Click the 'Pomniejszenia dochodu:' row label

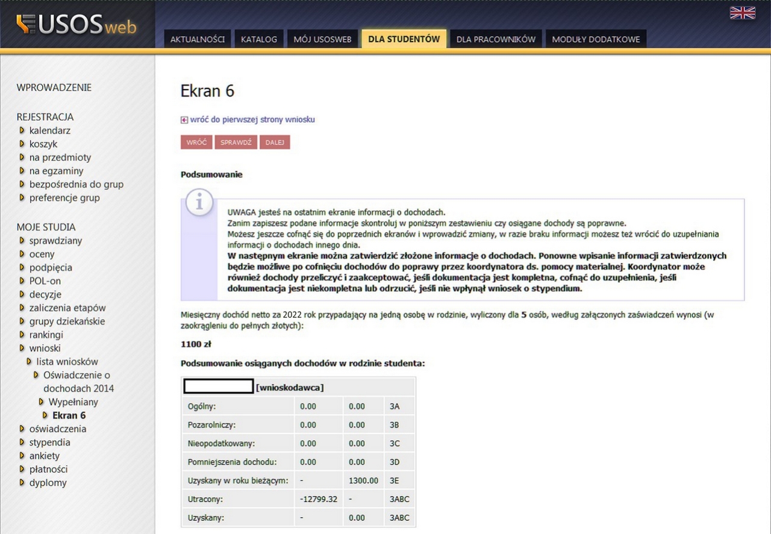coord(233,462)
